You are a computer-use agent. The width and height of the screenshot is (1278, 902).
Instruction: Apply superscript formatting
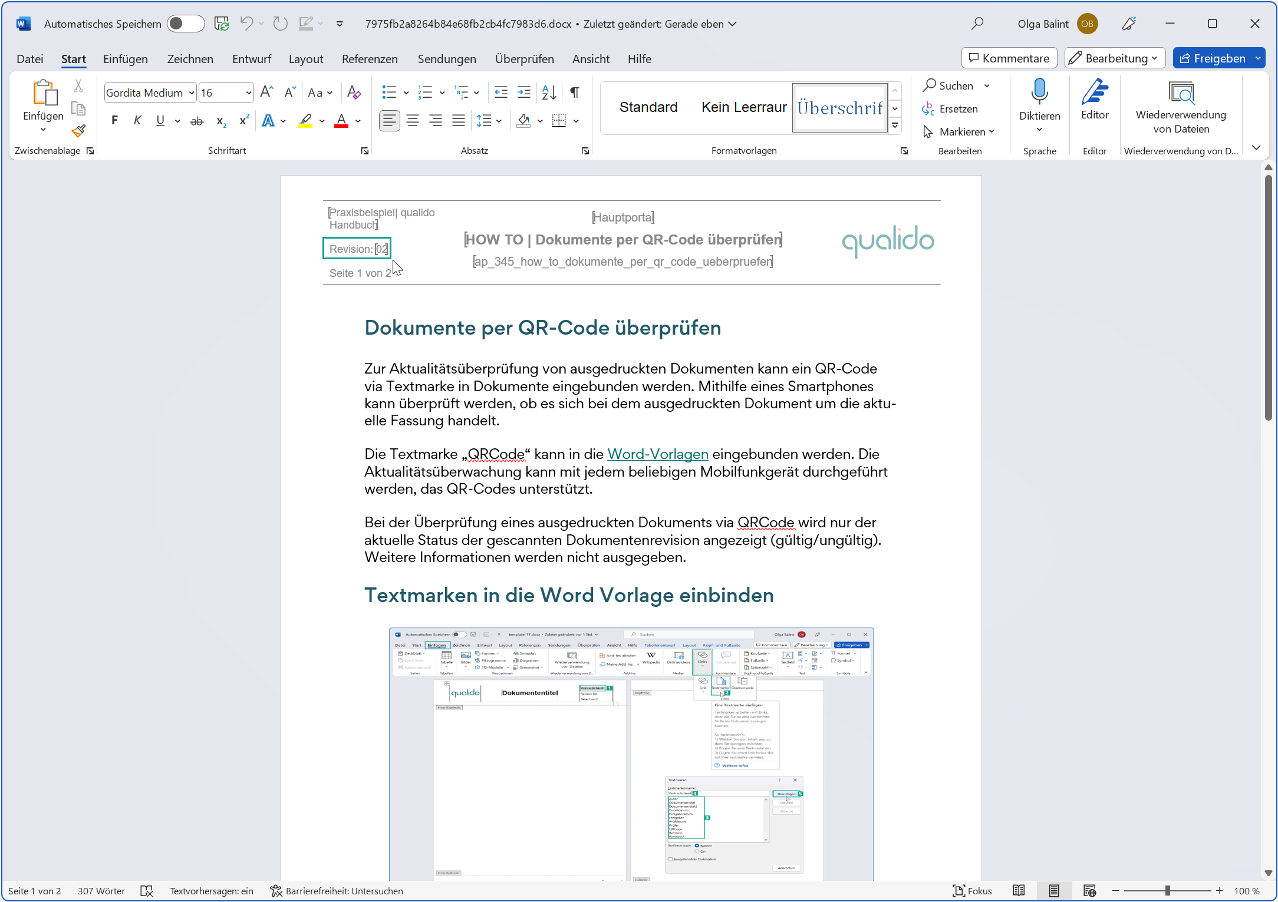coord(243,121)
